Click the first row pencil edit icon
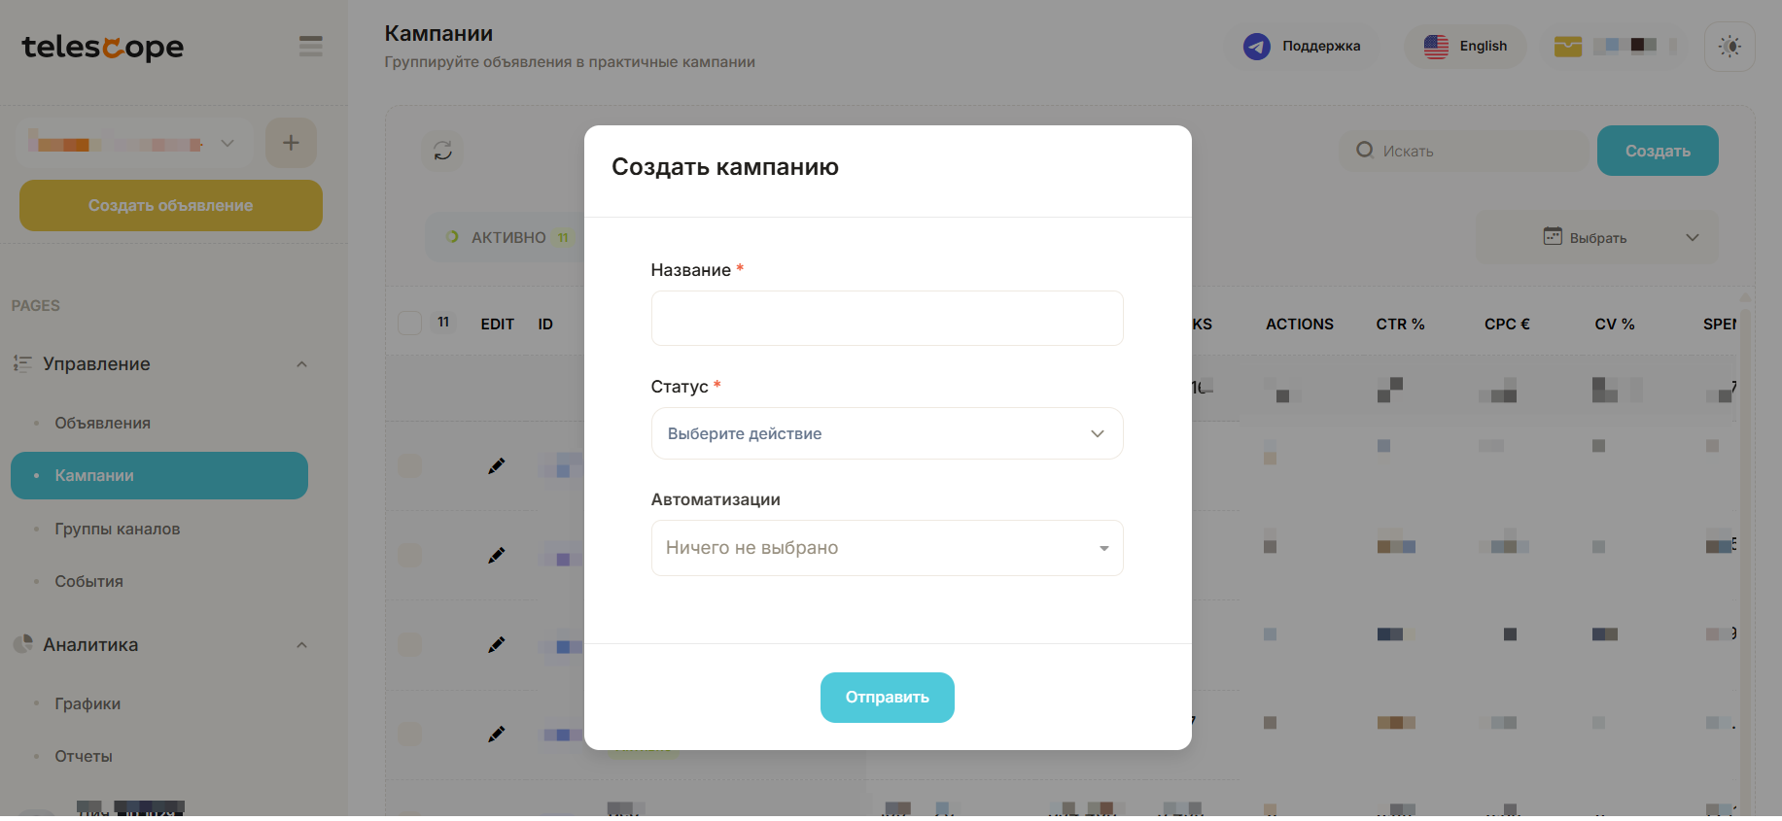This screenshot has height=821, width=1782. tap(496, 466)
